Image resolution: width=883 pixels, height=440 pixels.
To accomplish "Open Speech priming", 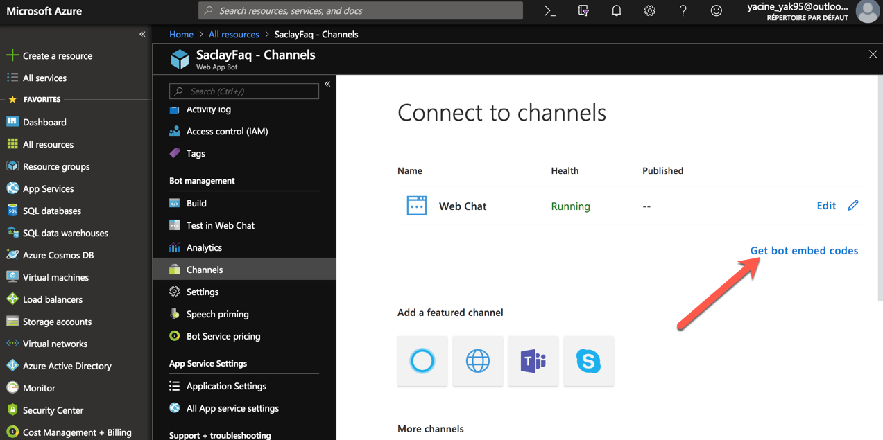I will click(209, 314).
